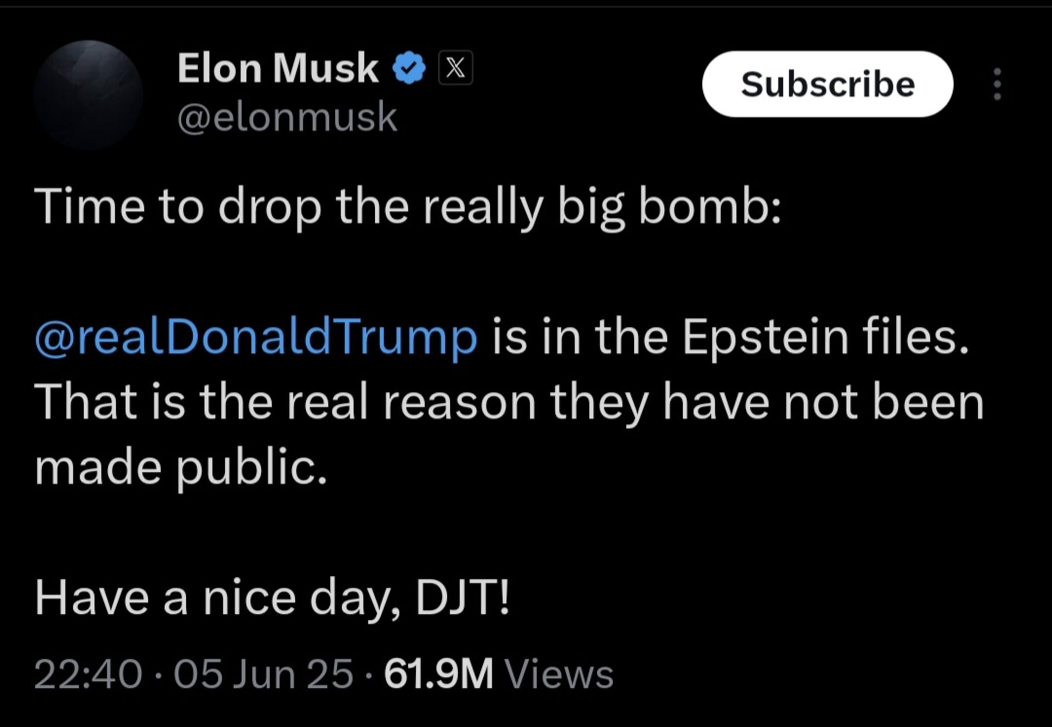The height and width of the screenshot is (727, 1052).
Task: Open the @realDonaldTrump mention link
Action: tap(256, 337)
